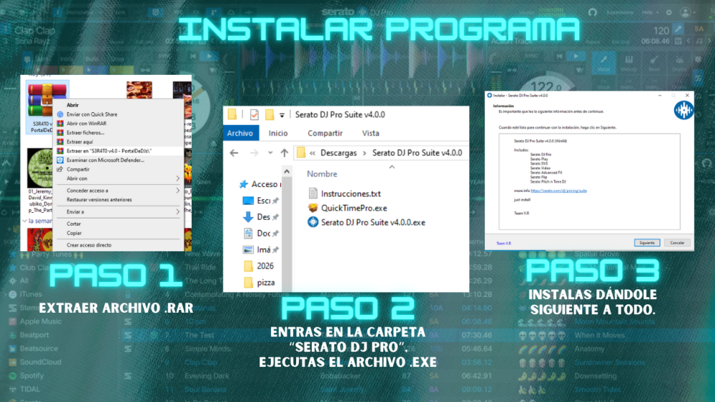
Task: Click the Explorer up-arrow navigation icon
Action: point(285,153)
